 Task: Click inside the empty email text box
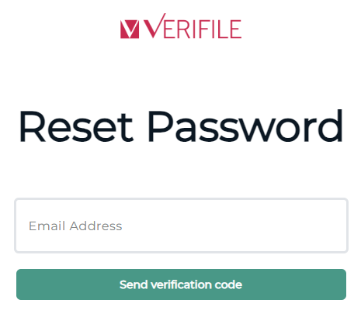pyautogui.click(x=181, y=226)
